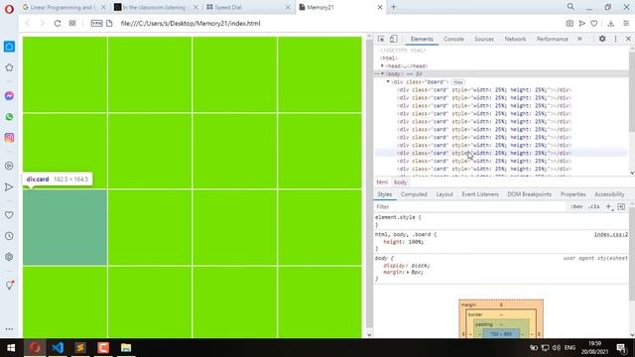Click the three-dots sidebar setup icon
This screenshot has height=357, width=635.
pos(9,329)
